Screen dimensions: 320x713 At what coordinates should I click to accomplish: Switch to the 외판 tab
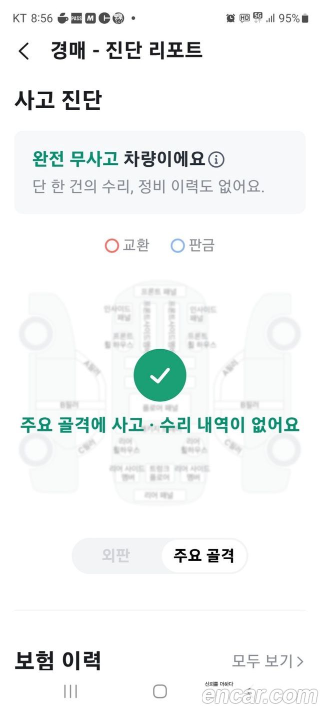coord(116,556)
